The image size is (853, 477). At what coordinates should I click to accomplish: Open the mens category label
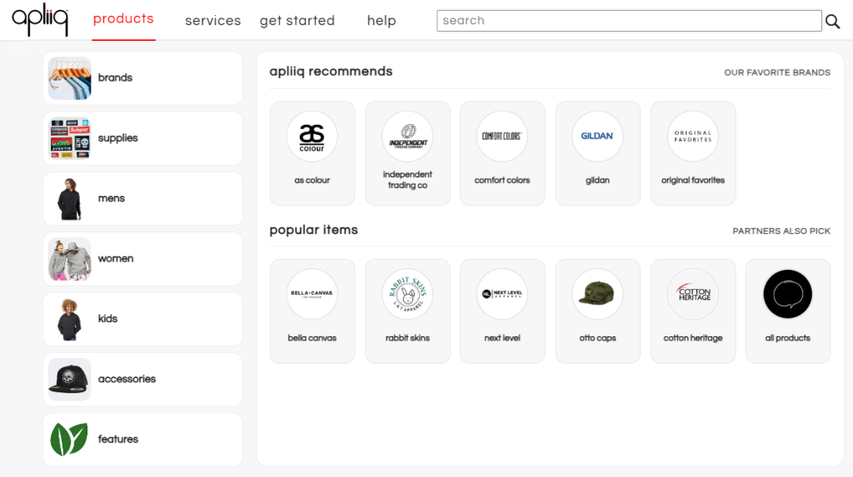112,198
